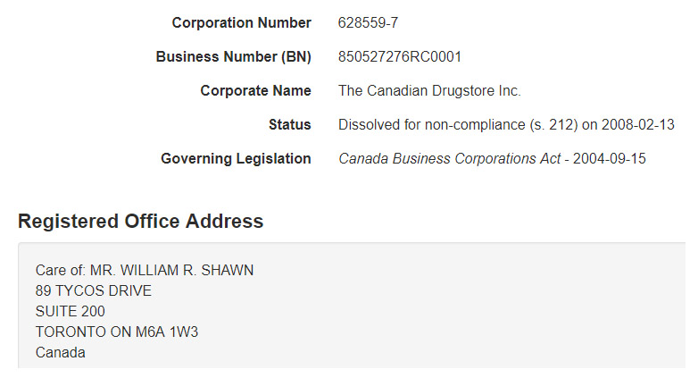Click Canada Business Corporations Act text
This screenshot has width=698, height=378.
click(x=449, y=158)
